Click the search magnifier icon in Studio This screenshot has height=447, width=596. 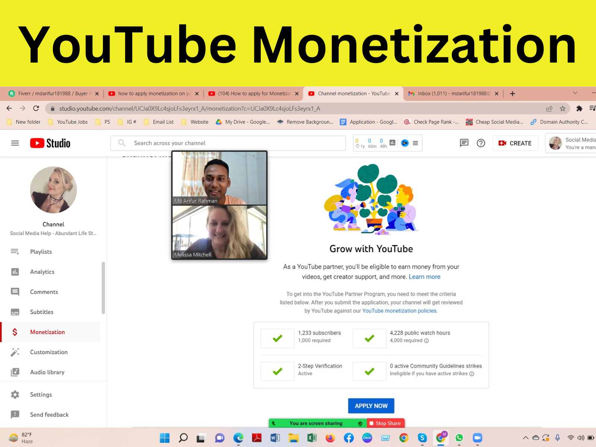(x=122, y=143)
